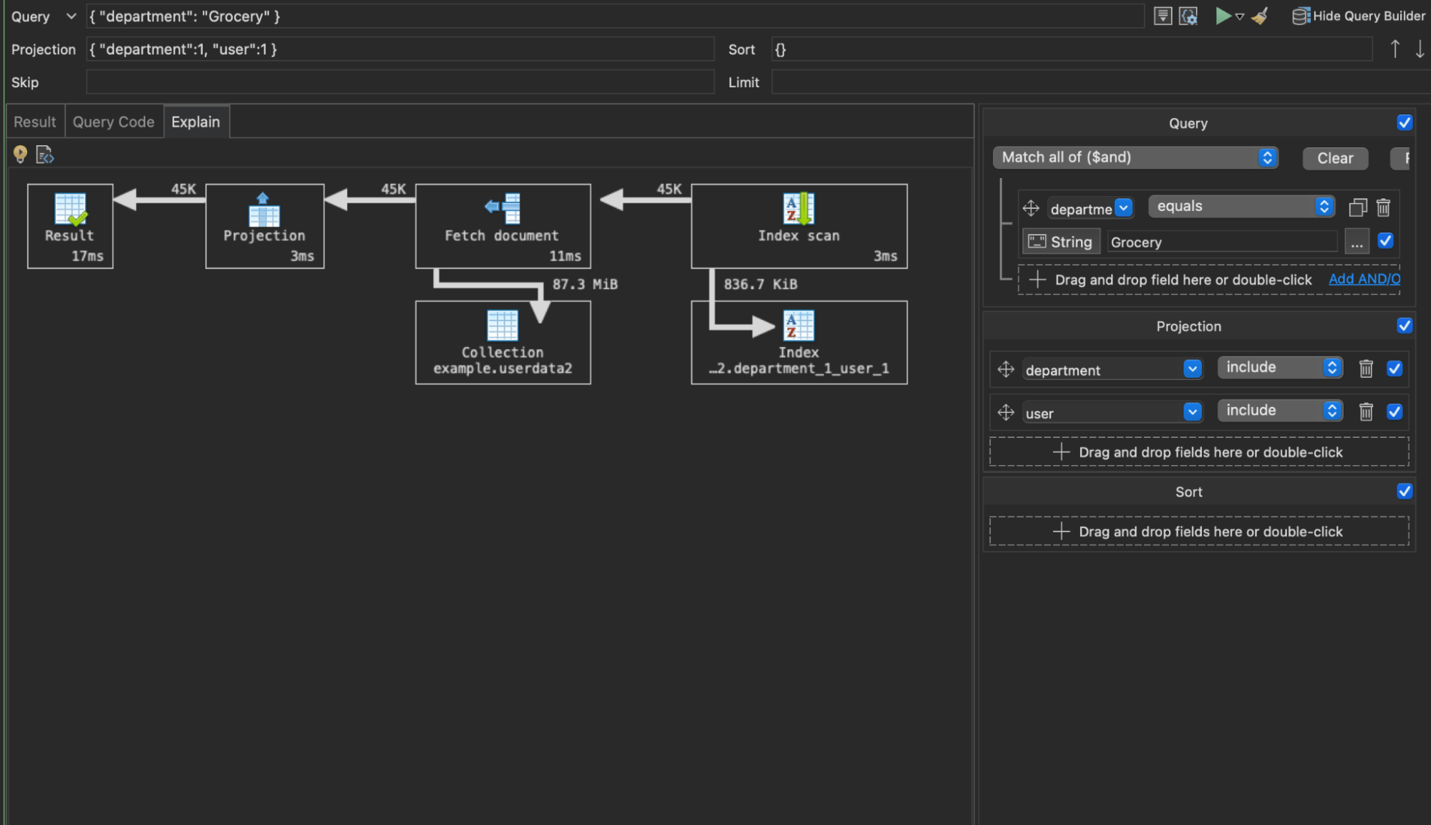Screen dimensions: 1431x825
Task: Duplicate the department condition with copy icon
Action: [1358, 208]
